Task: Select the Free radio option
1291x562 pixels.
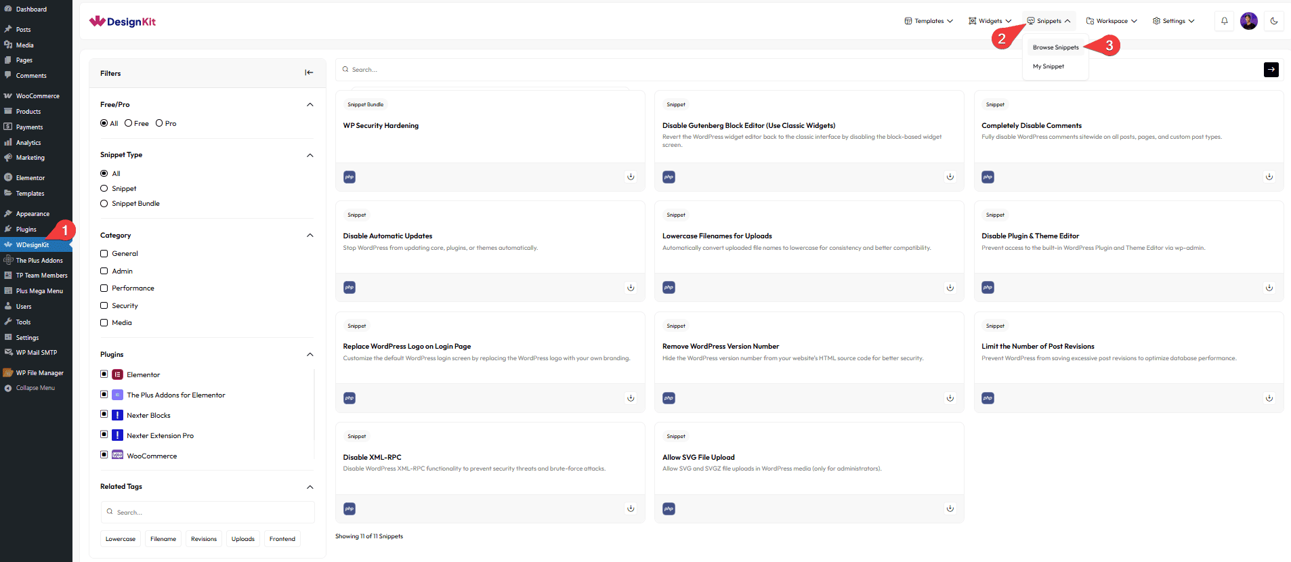Action: click(x=129, y=123)
